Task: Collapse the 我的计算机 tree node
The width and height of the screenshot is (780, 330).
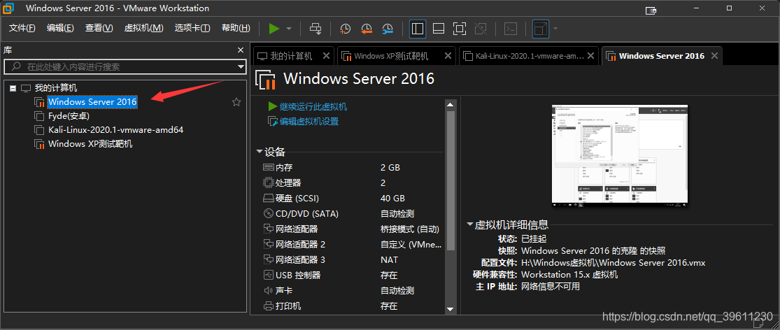Action: coord(13,88)
